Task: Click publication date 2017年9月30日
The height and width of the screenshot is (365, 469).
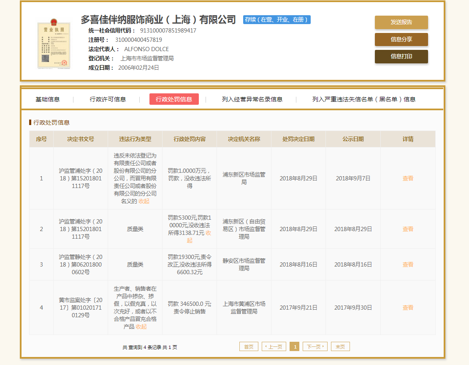Action: point(353,308)
